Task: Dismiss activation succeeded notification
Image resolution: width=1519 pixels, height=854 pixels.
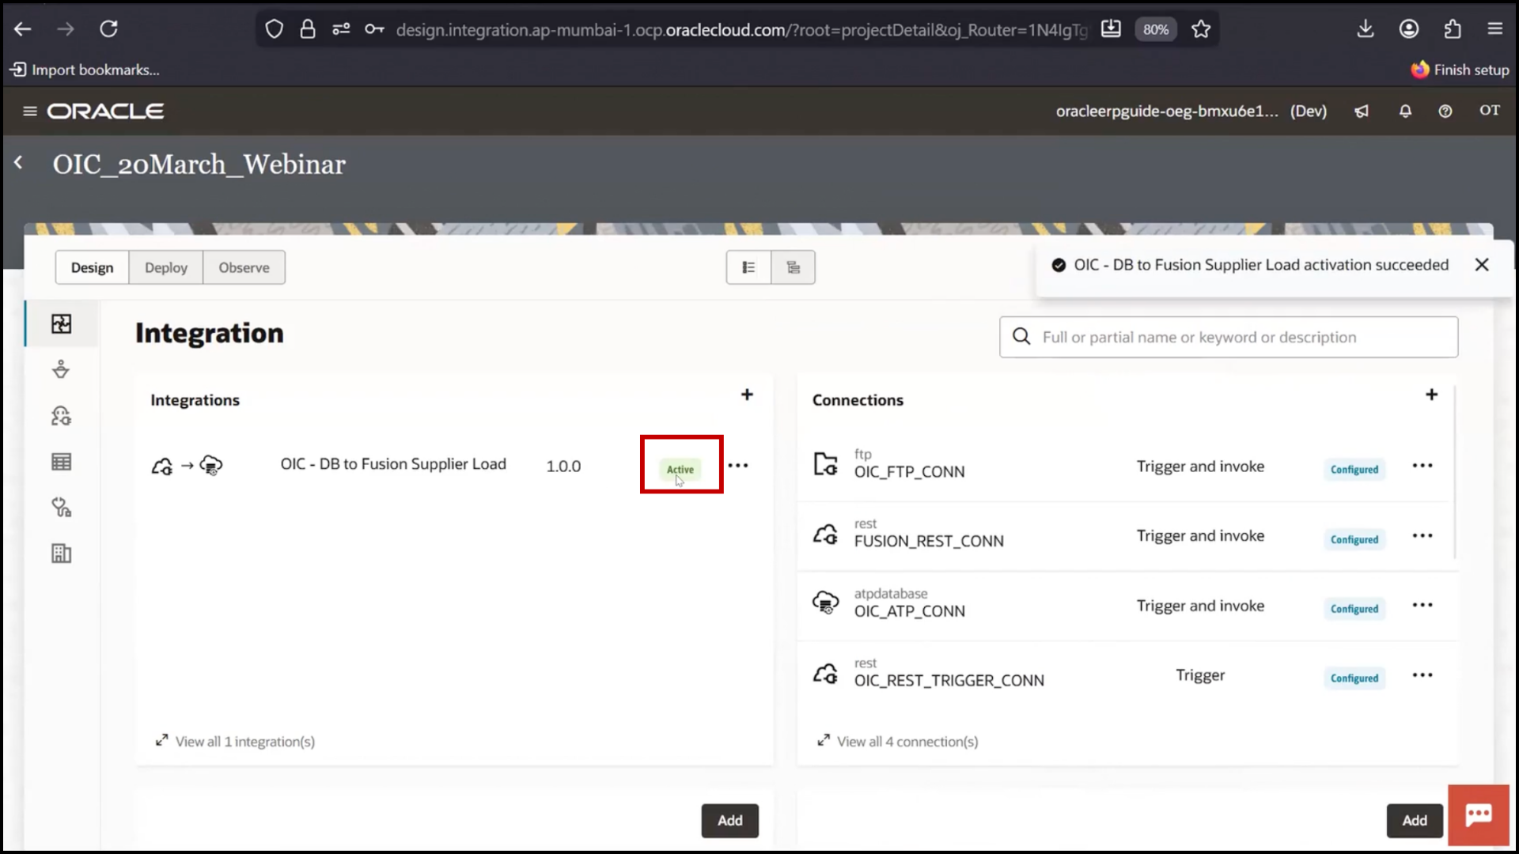Action: (x=1482, y=265)
